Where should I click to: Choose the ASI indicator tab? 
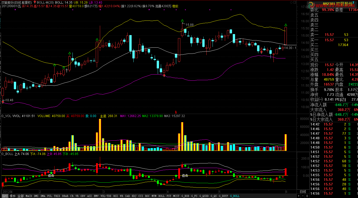click(x=89, y=196)
